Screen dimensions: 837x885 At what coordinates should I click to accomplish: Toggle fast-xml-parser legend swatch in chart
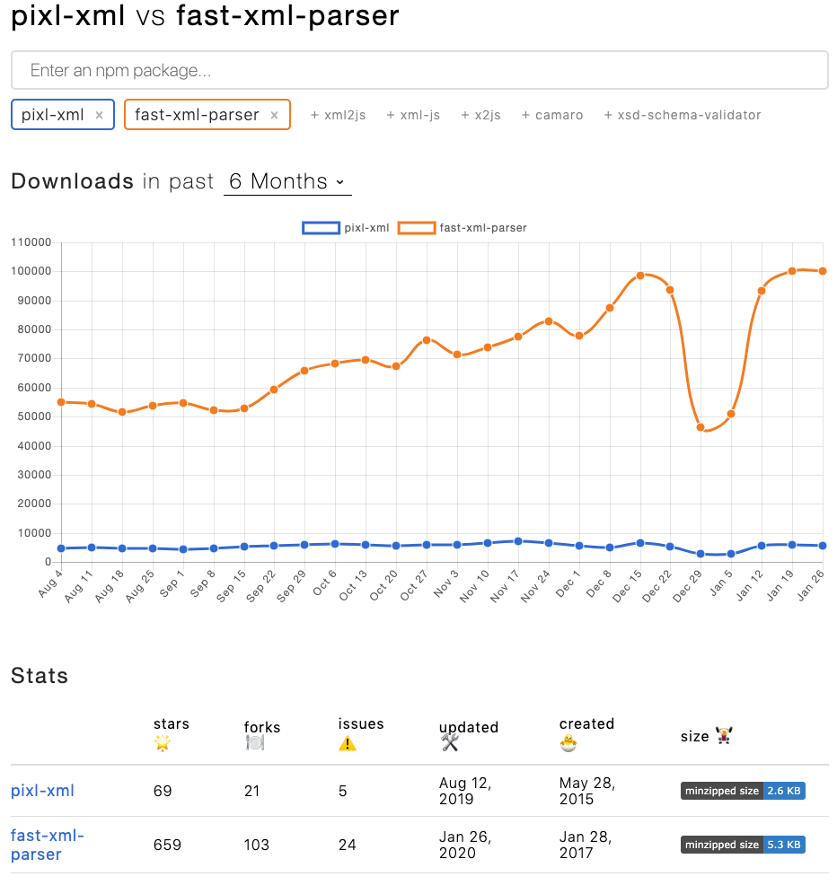coord(416,228)
